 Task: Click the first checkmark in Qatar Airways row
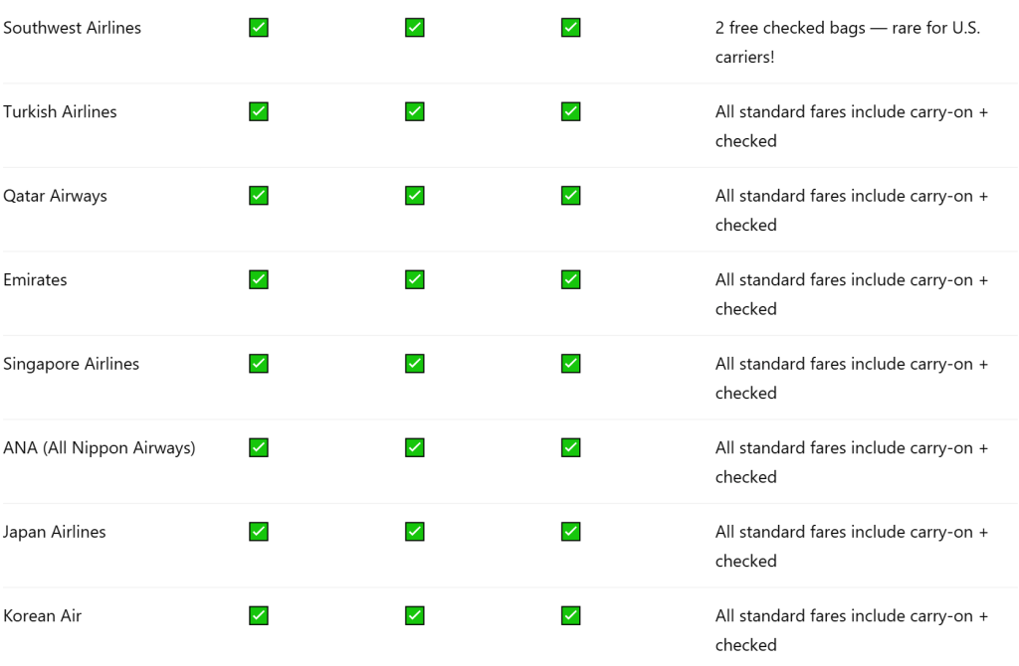click(259, 196)
